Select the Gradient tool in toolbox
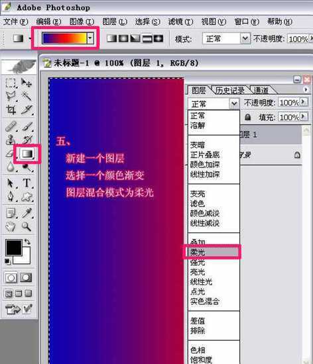 point(27,154)
